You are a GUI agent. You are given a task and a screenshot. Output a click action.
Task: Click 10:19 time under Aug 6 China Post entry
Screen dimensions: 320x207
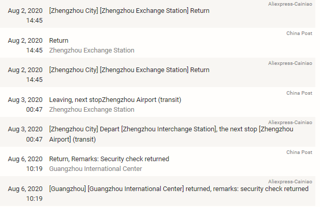35,168
